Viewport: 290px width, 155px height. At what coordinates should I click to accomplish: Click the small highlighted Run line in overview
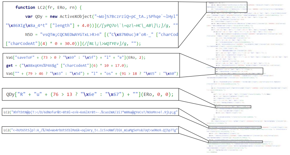point(233,107)
